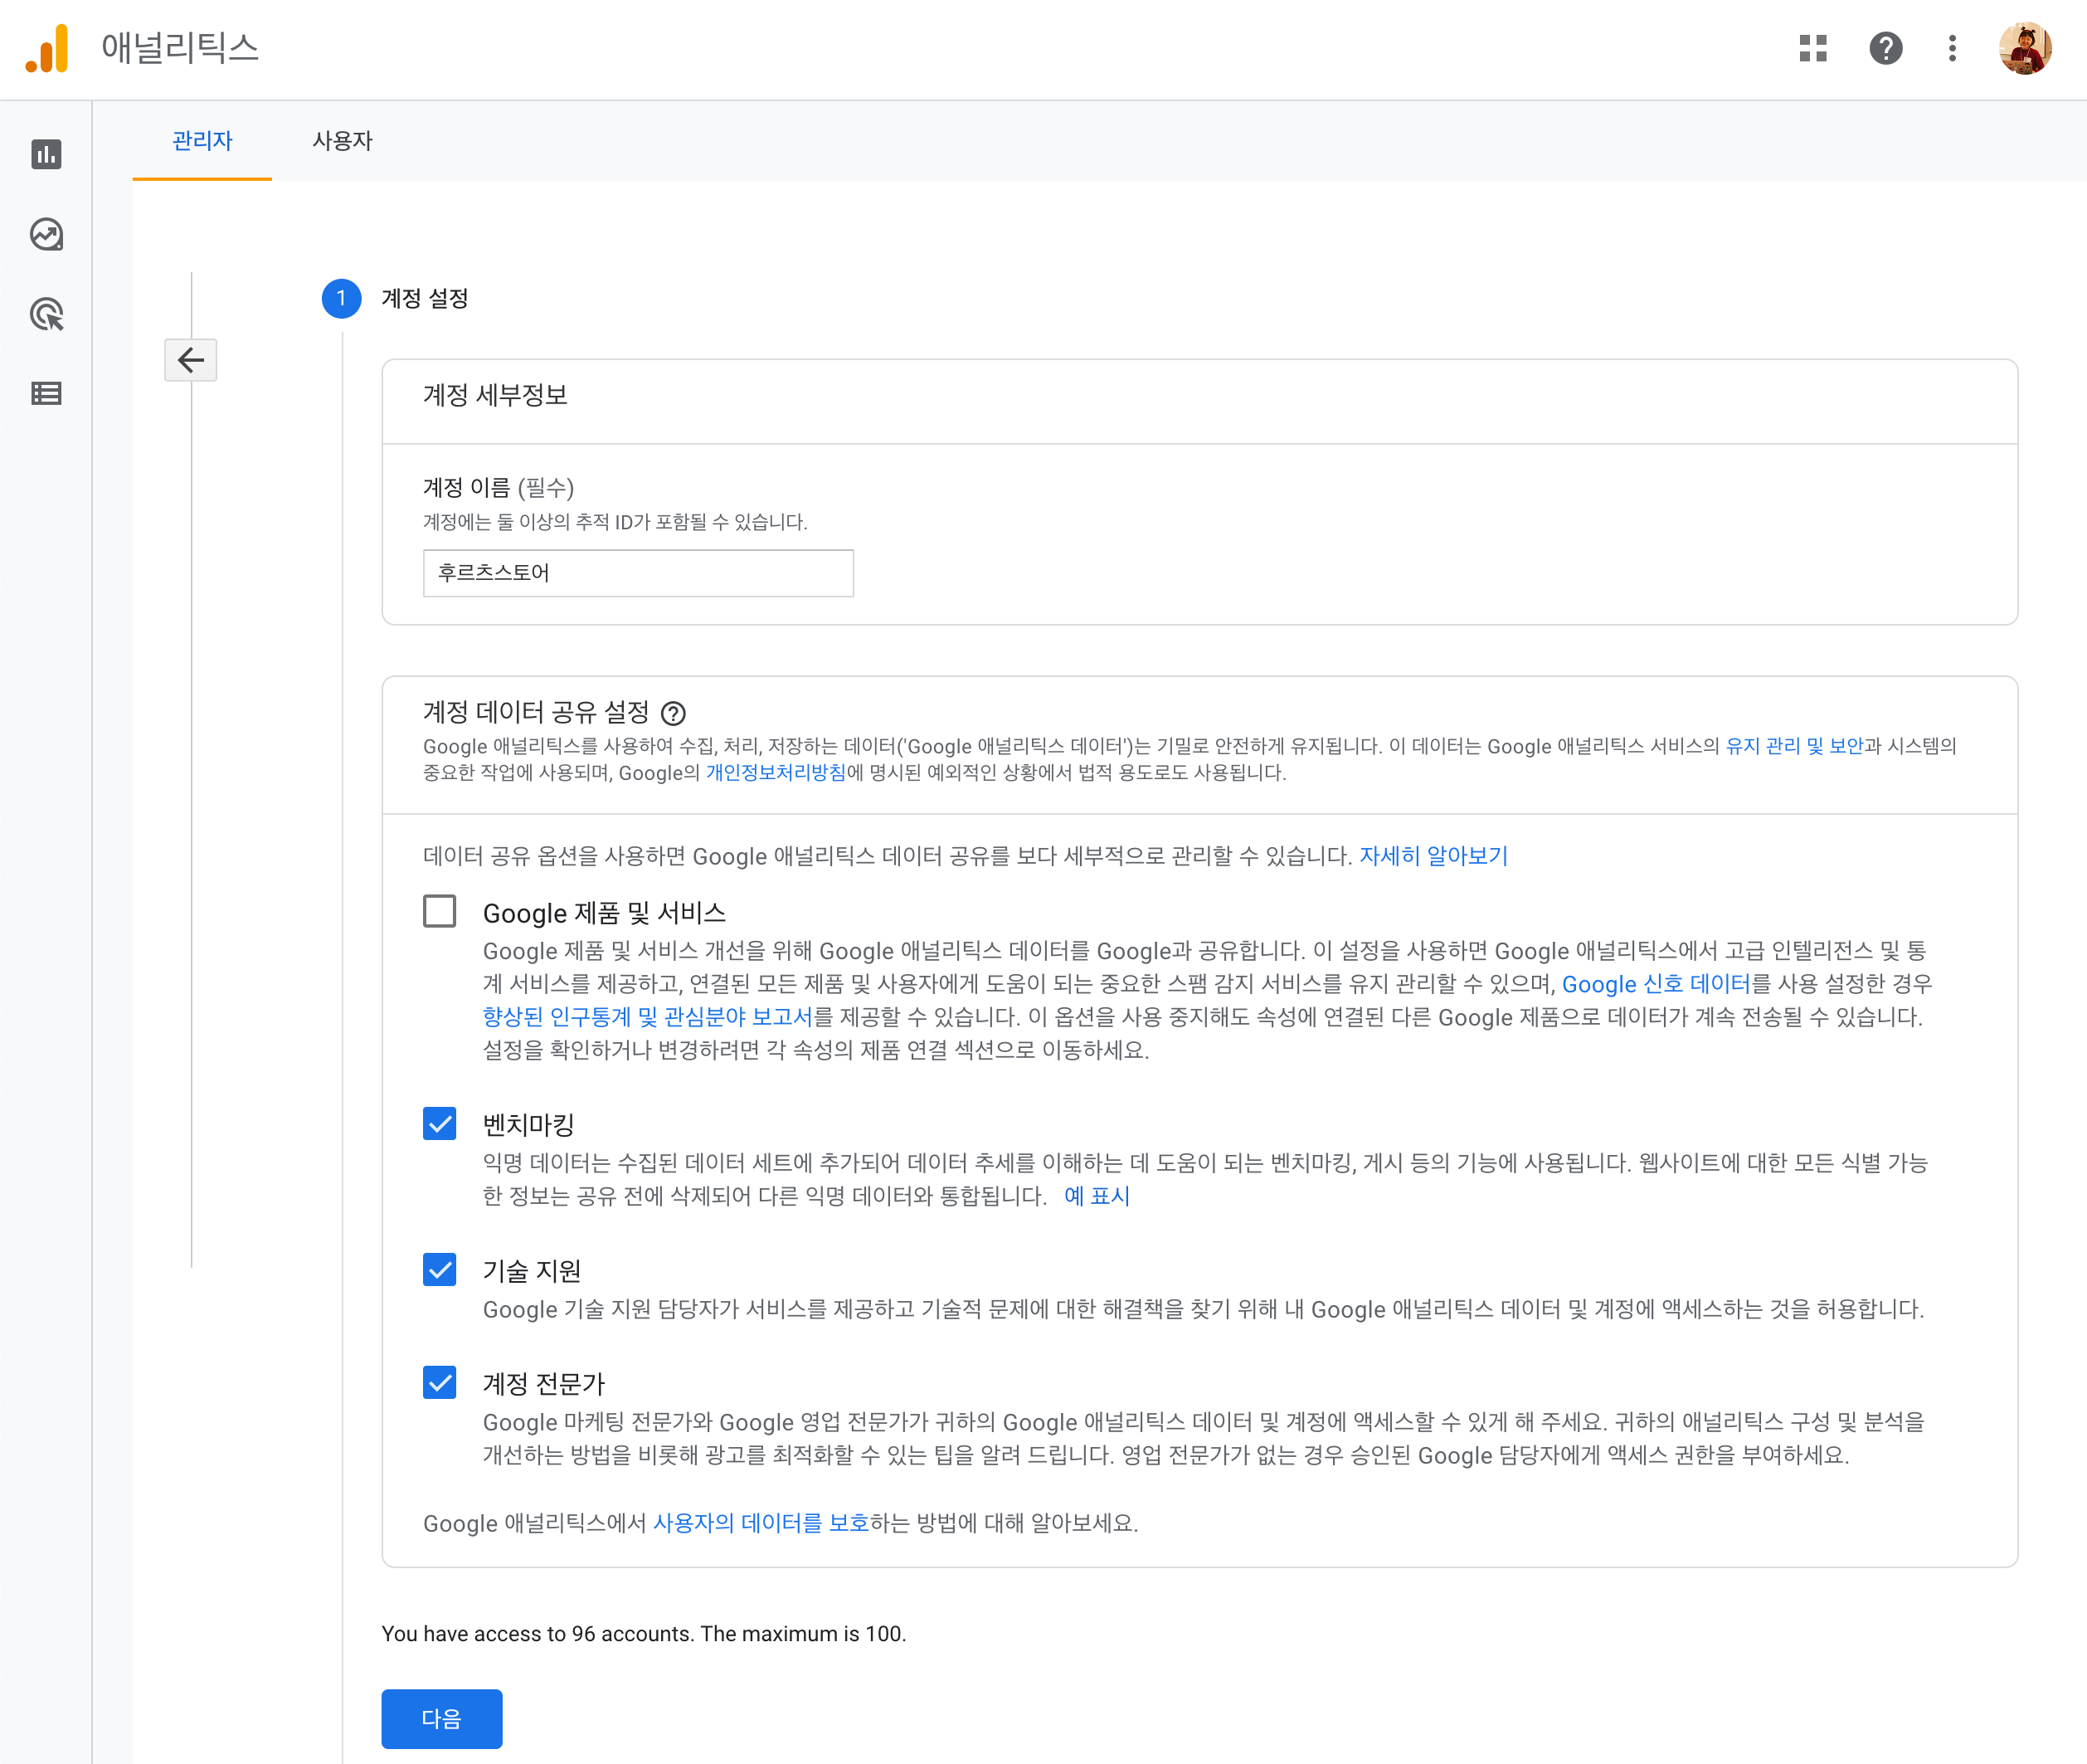Open the help question mark icon
2087x1764 pixels.
[1885, 48]
